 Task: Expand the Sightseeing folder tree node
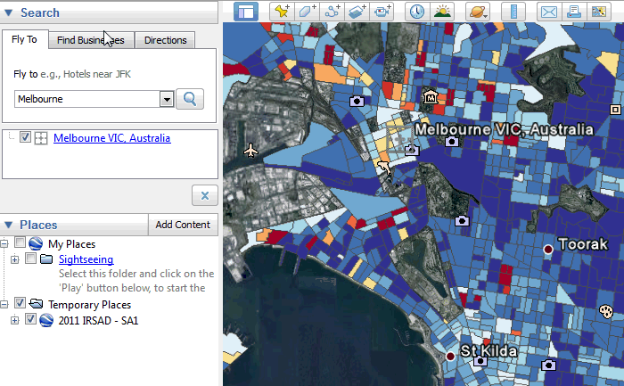(x=15, y=259)
